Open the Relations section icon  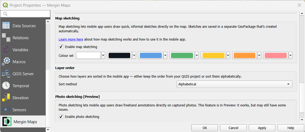[6, 38]
